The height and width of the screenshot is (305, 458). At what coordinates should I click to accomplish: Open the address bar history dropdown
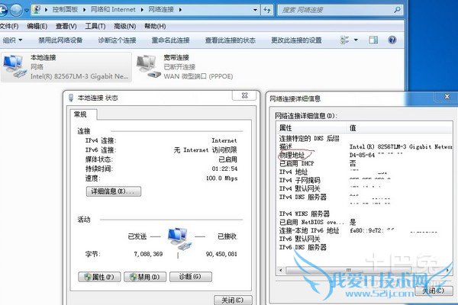(x=255, y=10)
